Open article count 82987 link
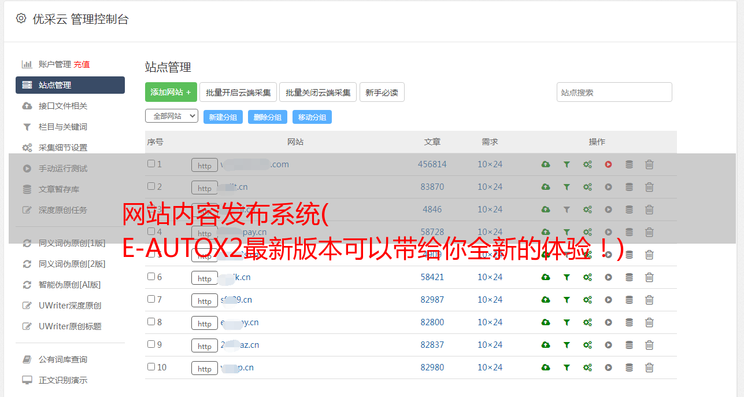744x397 pixels. [432, 300]
